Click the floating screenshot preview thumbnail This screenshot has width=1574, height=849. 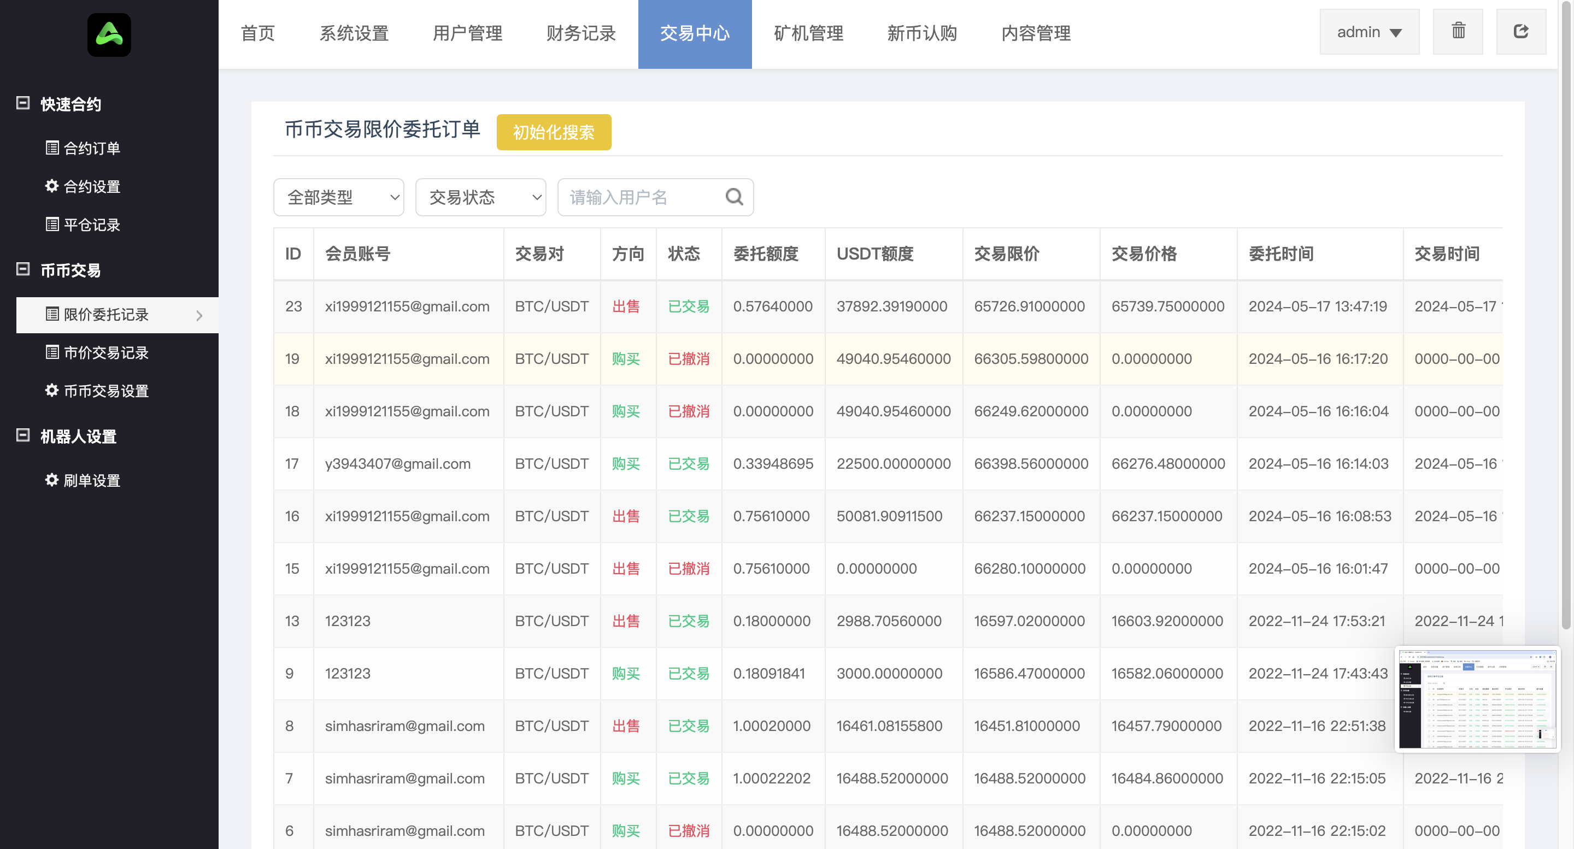1477,699
